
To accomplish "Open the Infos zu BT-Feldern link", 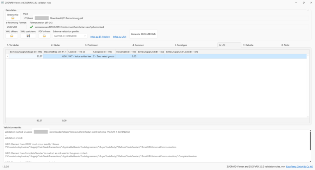I will point(100,36).
